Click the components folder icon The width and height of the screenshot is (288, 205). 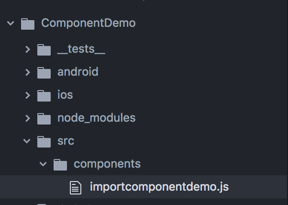coord(60,165)
